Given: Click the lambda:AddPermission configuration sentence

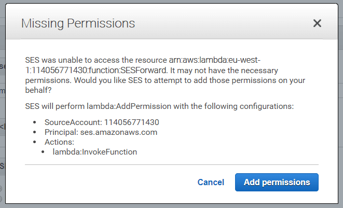Looking at the screenshot, I should [x=159, y=106].
